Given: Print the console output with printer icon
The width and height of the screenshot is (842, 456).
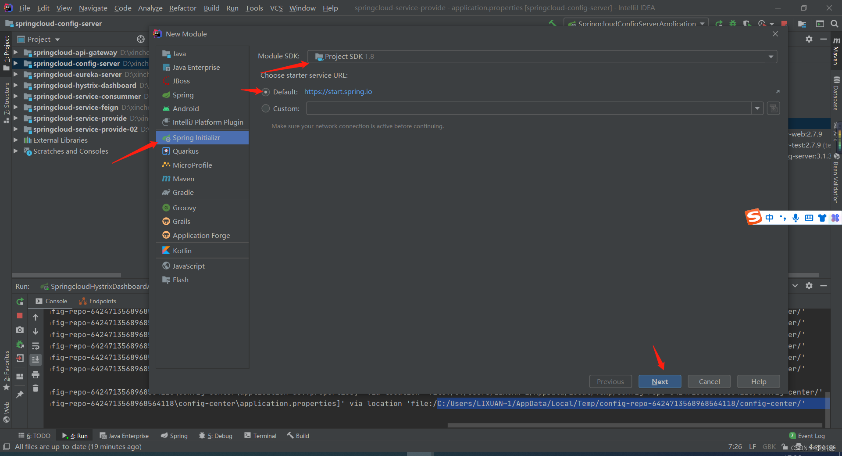Looking at the screenshot, I should pyautogui.click(x=36, y=374).
